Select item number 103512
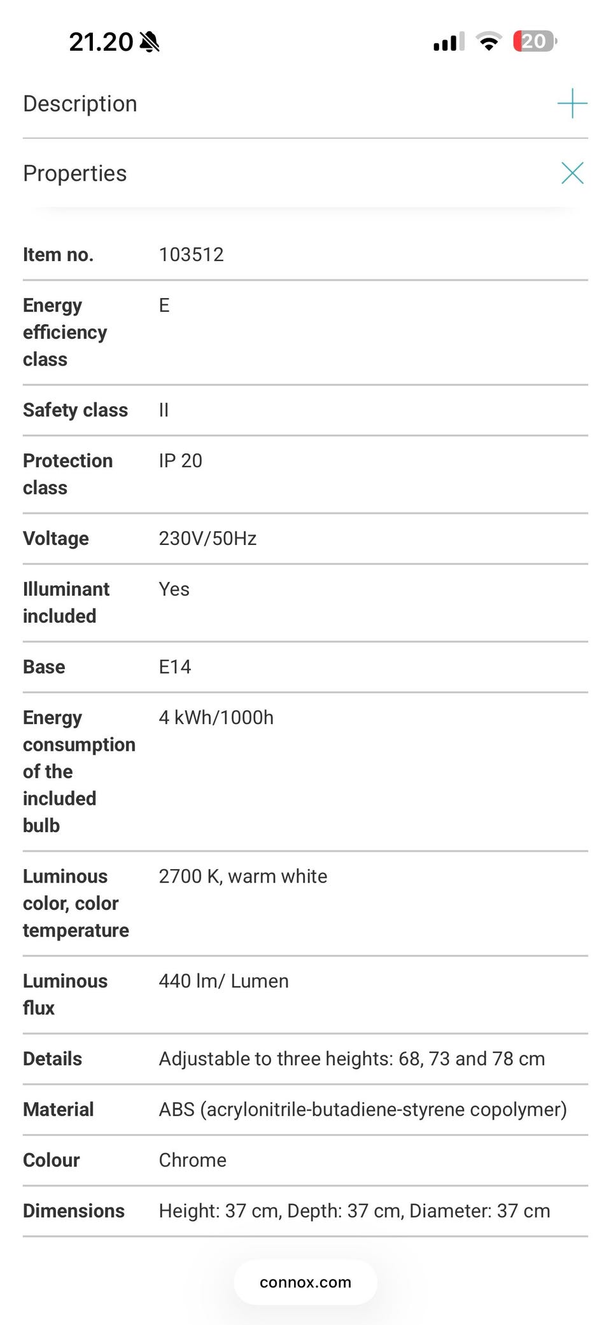611x1325 pixels. (x=191, y=255)
